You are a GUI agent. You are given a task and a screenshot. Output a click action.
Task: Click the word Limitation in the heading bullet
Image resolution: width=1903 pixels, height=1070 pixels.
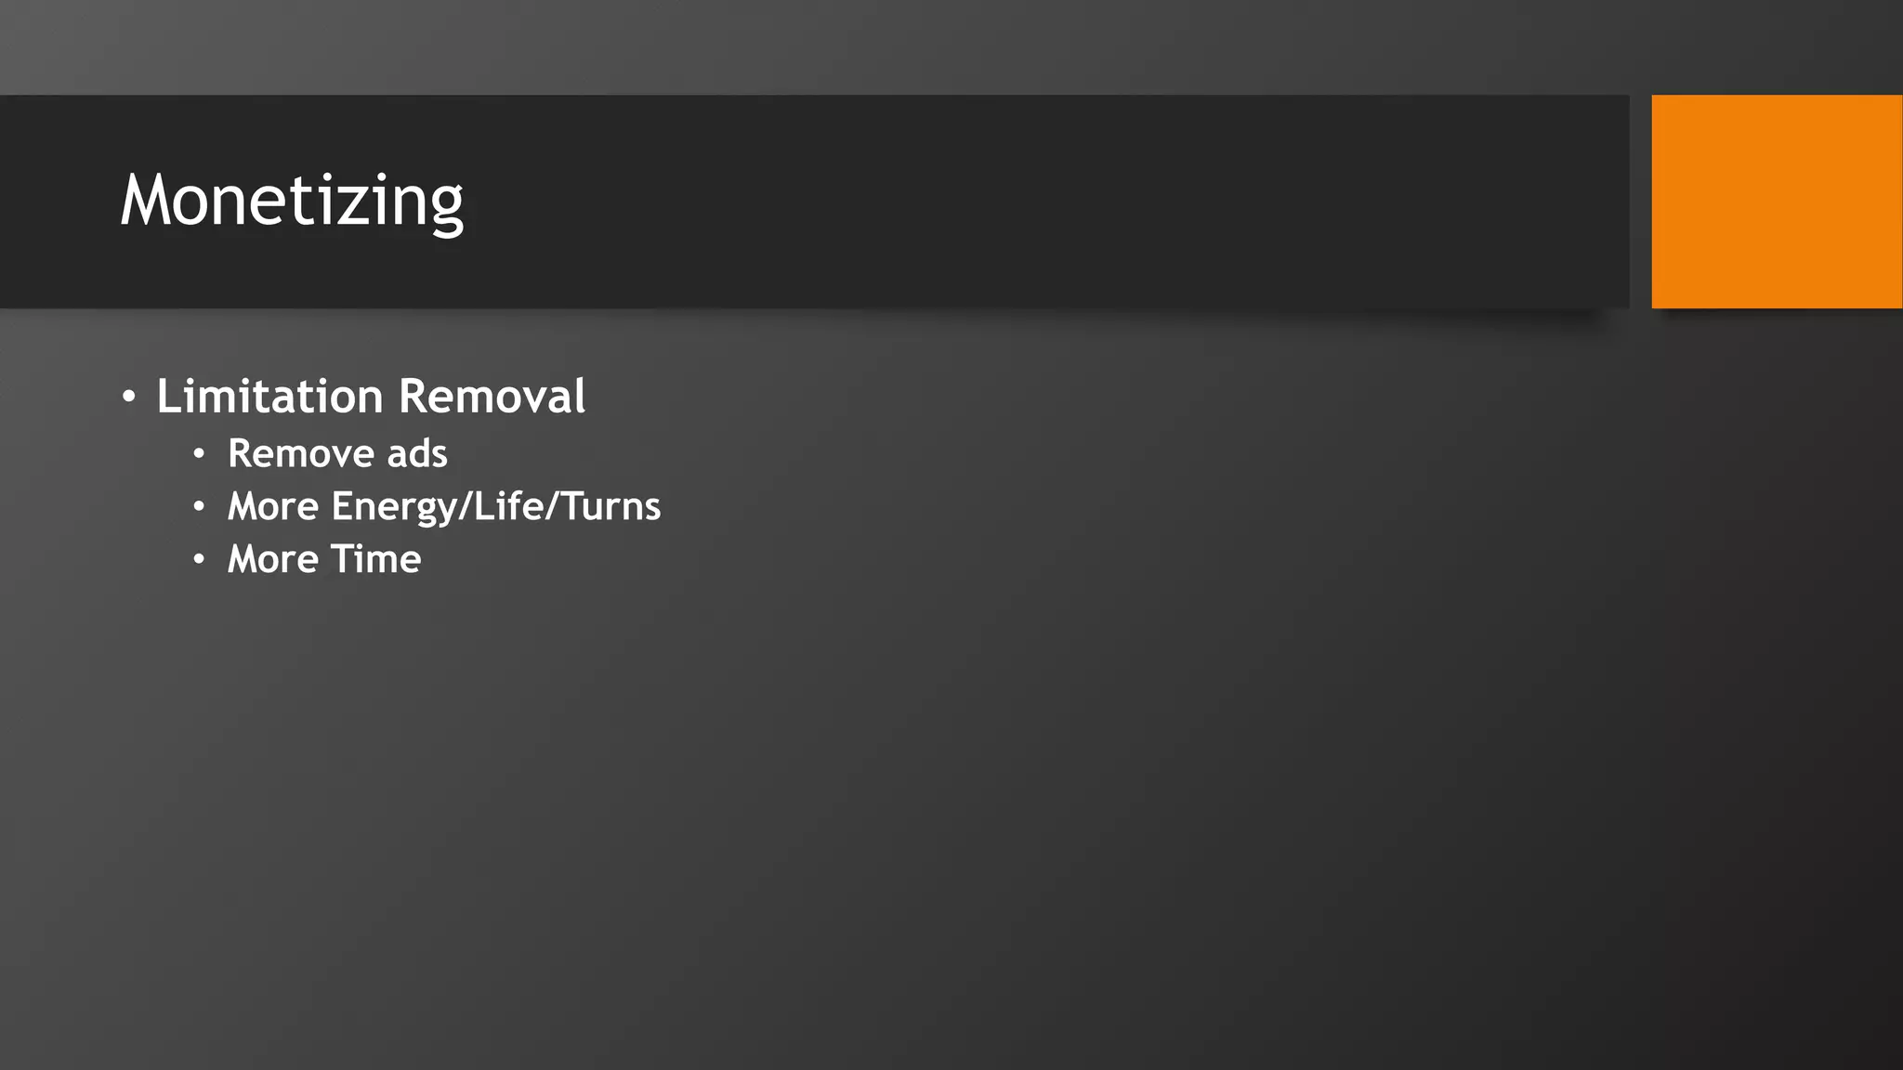[x=269, y=397]
